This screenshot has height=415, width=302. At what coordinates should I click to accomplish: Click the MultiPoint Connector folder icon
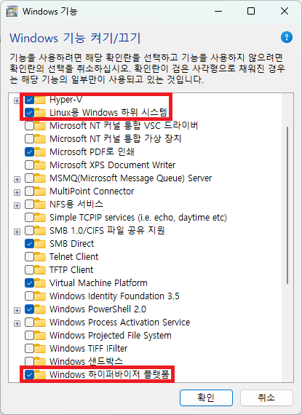(x=40, y=191)
